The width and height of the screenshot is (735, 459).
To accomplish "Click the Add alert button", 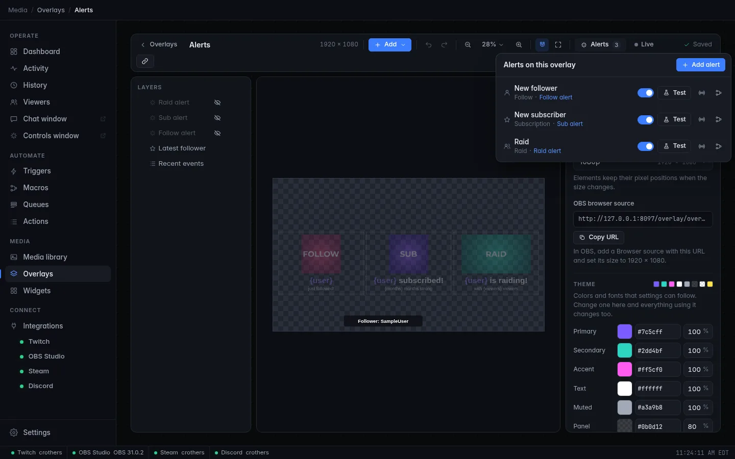I will point(700,65).
